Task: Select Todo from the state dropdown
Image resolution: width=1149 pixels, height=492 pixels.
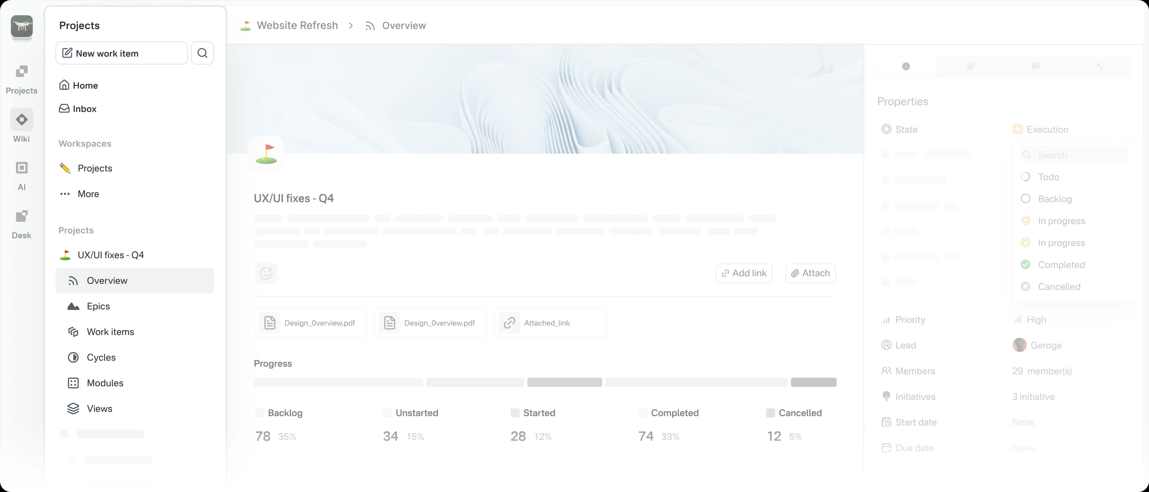Action: click(1049, 176)
